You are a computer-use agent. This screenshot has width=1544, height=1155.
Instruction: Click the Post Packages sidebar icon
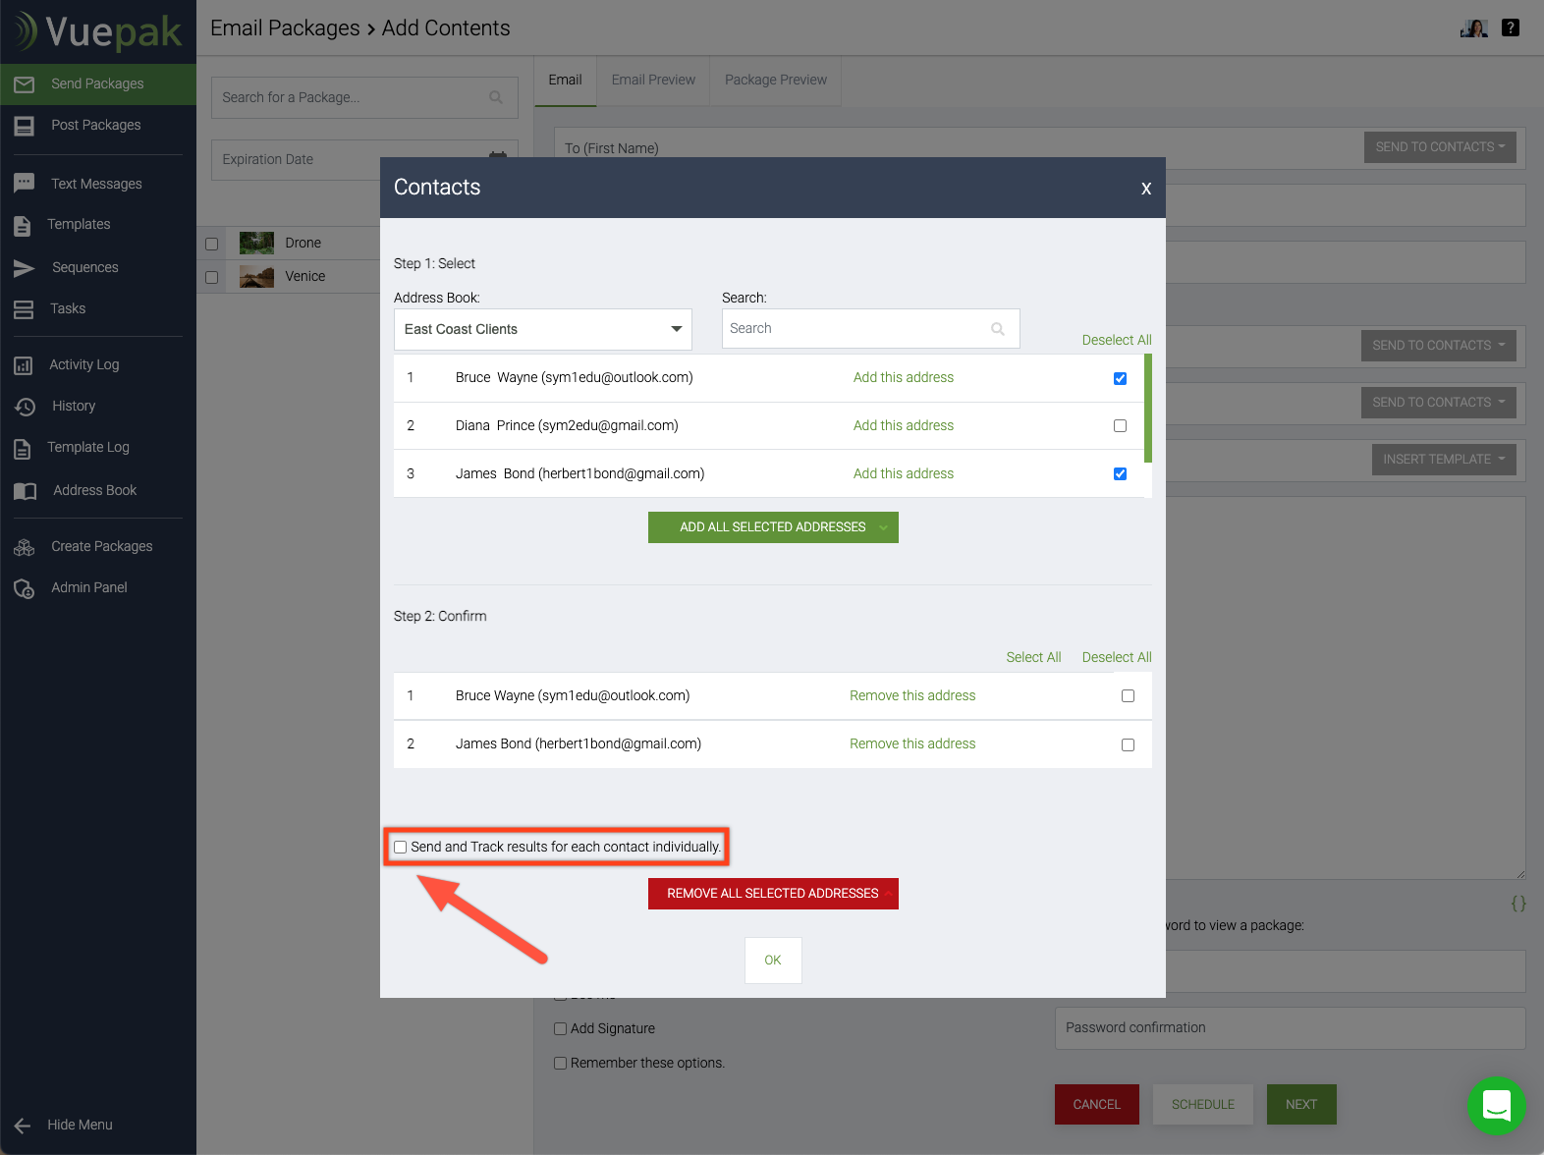pyautogui.click(x=25, y=126)
